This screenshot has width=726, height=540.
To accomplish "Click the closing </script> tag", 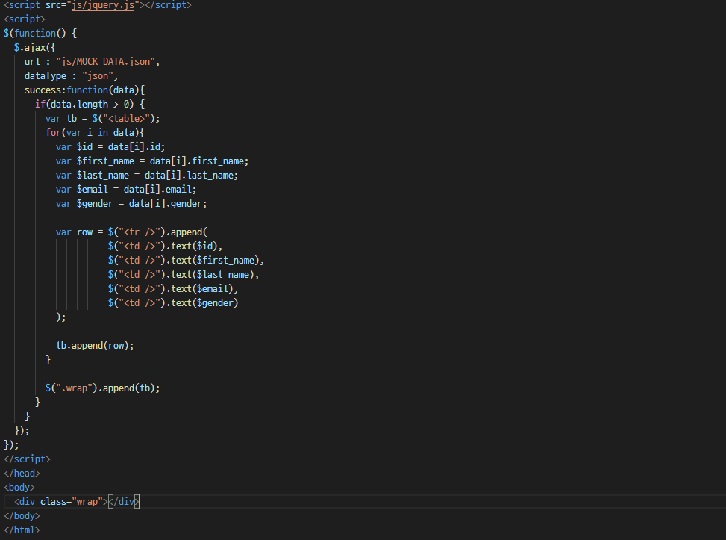I will (x=27, y=459).
